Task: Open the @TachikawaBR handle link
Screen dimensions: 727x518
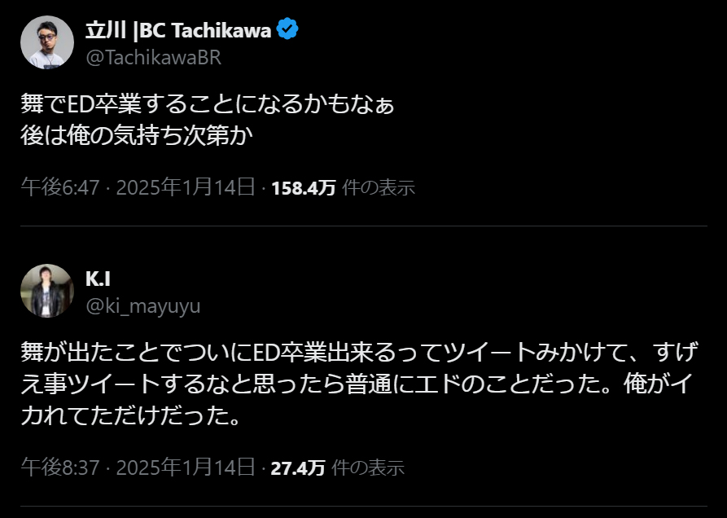Action: pos(153,58)
